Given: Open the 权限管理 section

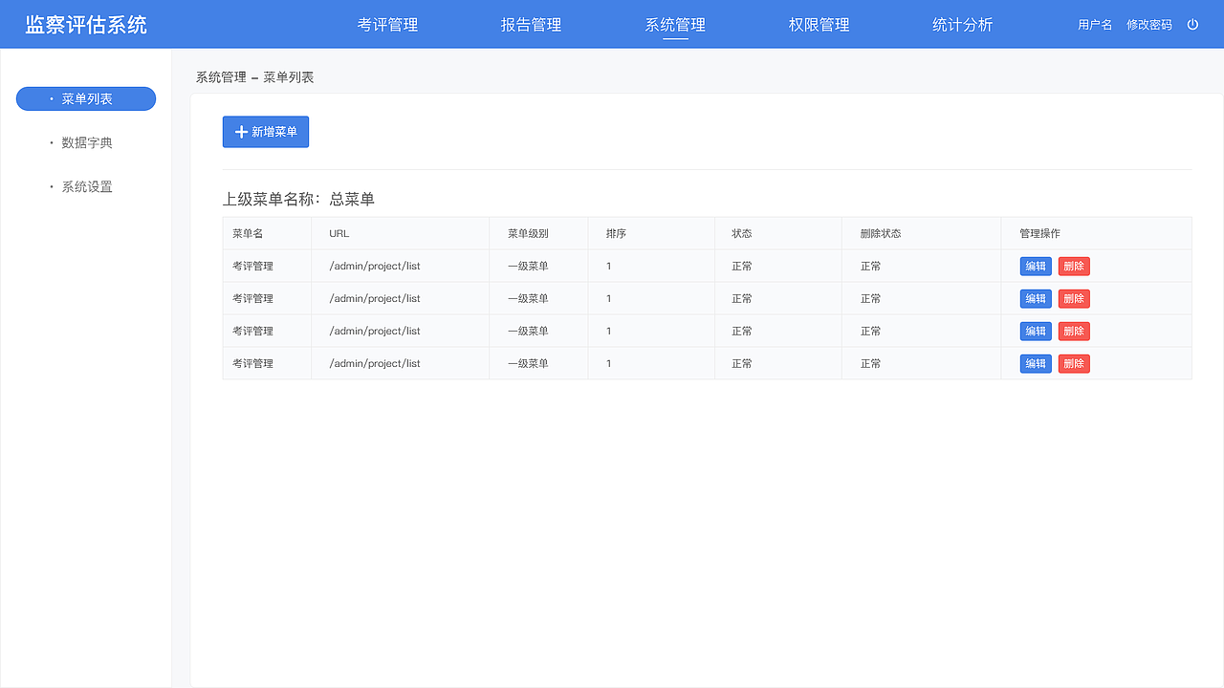Looking at the screenshot, I should (817, 25).
